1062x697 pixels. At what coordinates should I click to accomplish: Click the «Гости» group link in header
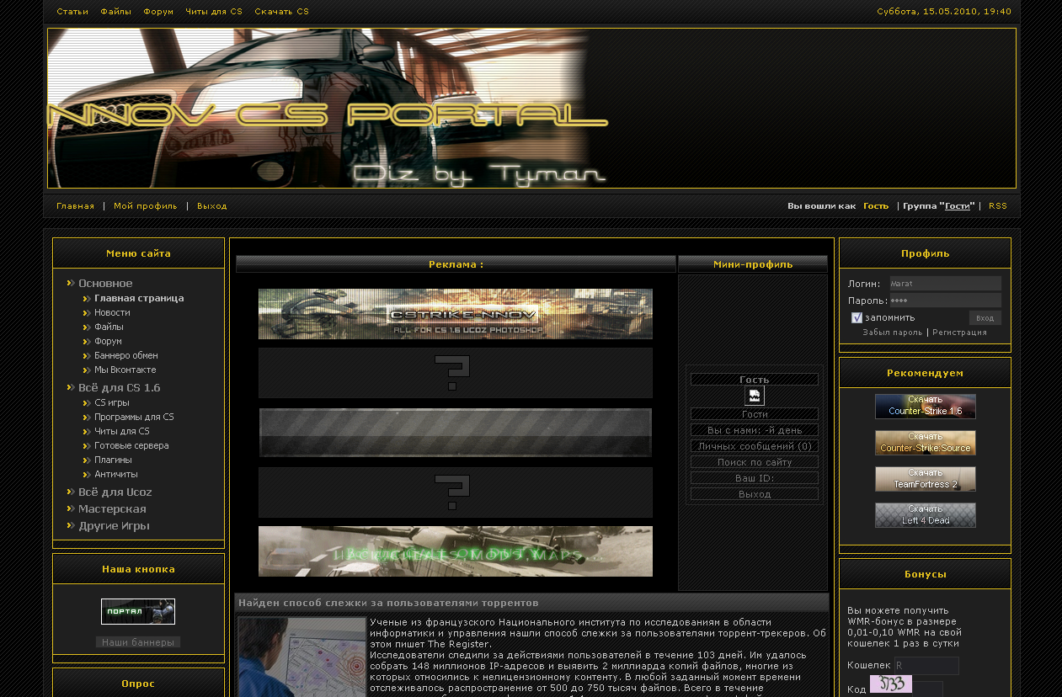tap(957, 206)
